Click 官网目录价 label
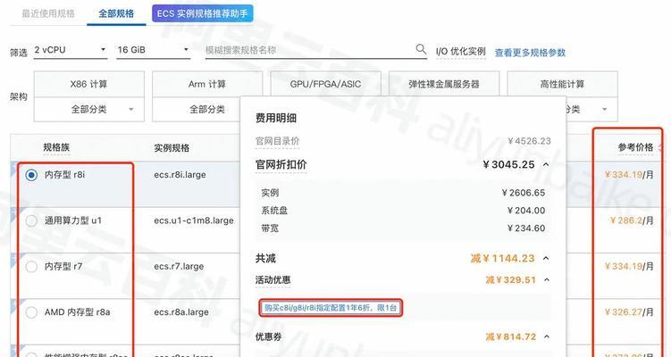The width and height of the screenshot is (671, 357). pos(277,141)
